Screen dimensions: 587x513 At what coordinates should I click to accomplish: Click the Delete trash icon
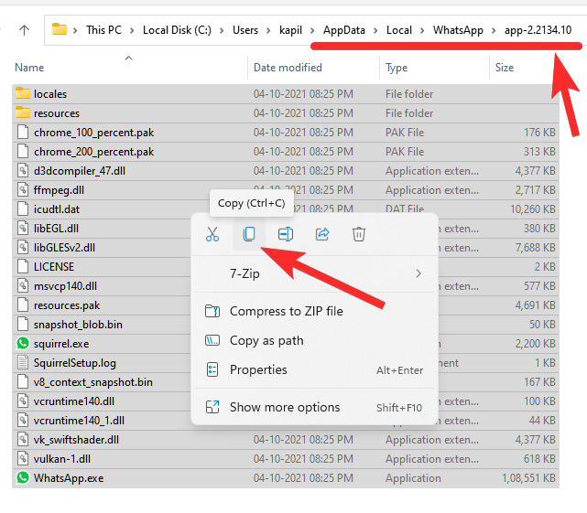pyautogui.click(x=359, y=234)
